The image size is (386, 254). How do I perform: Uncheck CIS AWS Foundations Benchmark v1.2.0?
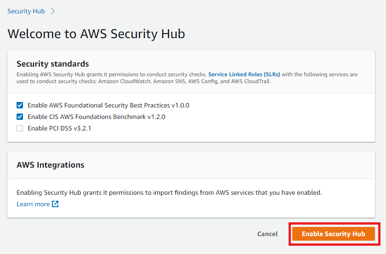(x=20, y=117)
